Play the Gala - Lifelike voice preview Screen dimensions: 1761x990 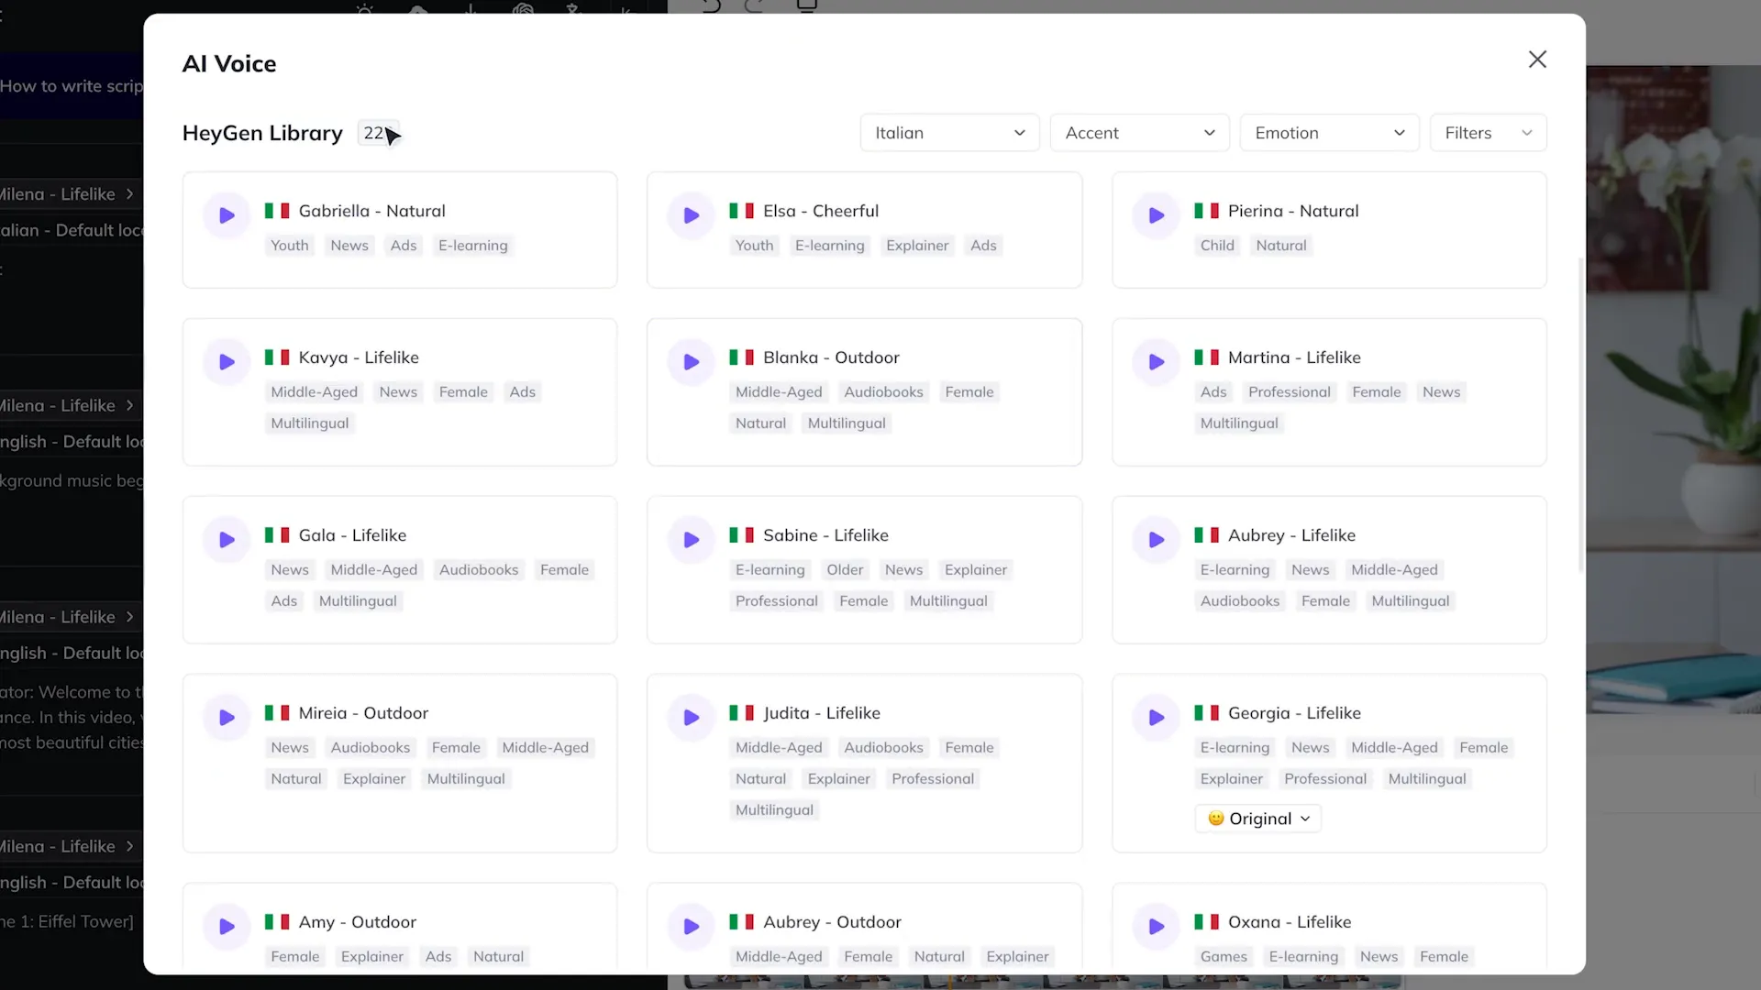point(227,540)
